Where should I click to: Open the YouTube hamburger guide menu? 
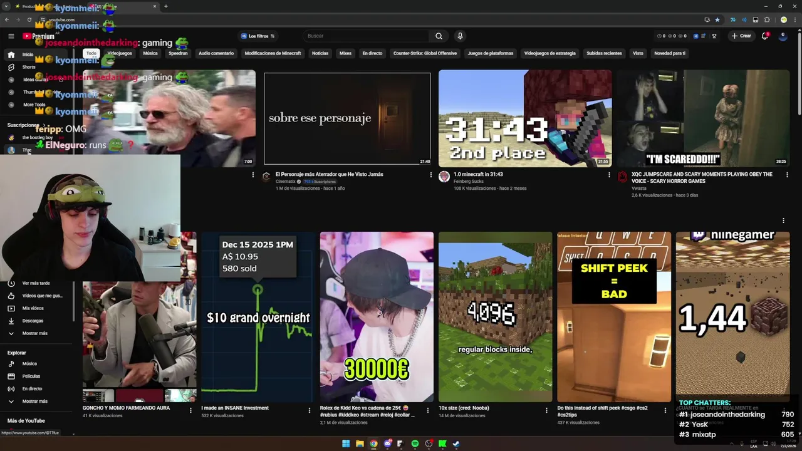pos(11,36)
